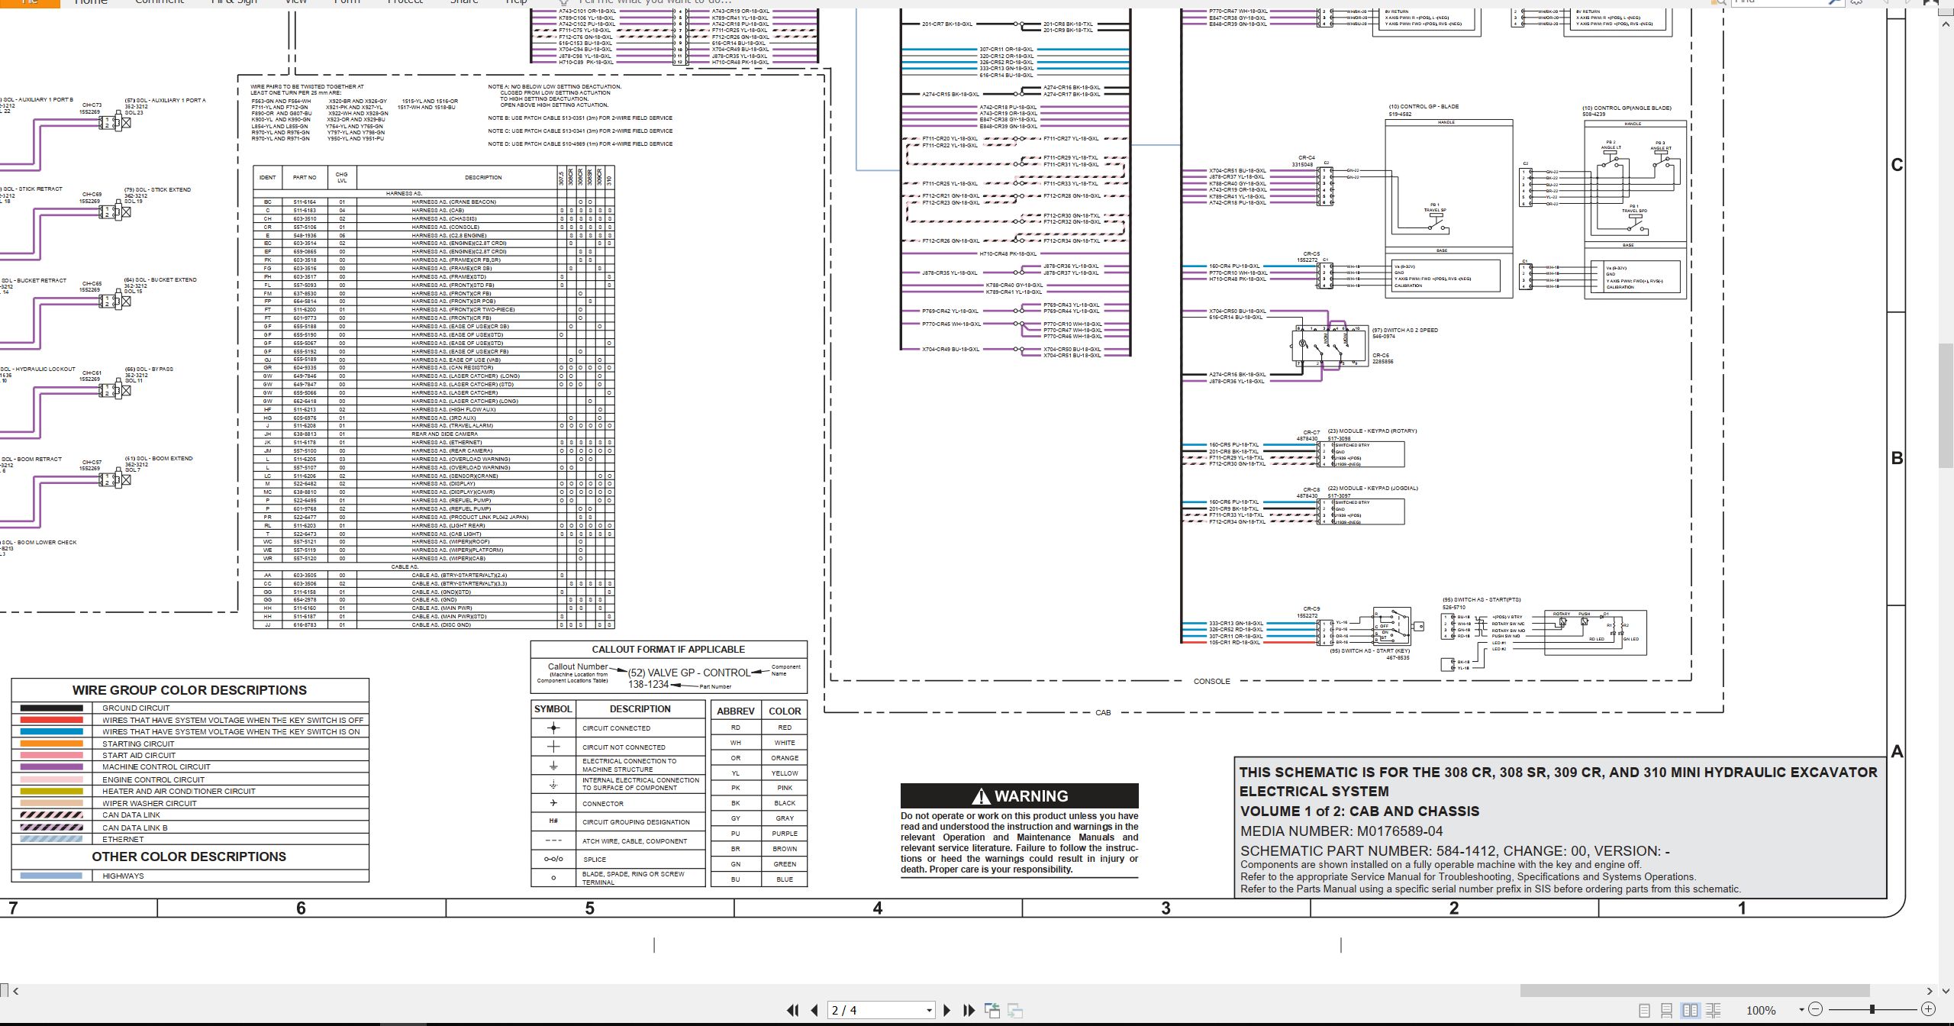Screen dimensions: 1954x1026
Task: Click the STARTING CIRCUIT orange swatch
Action: click(51, 744)
